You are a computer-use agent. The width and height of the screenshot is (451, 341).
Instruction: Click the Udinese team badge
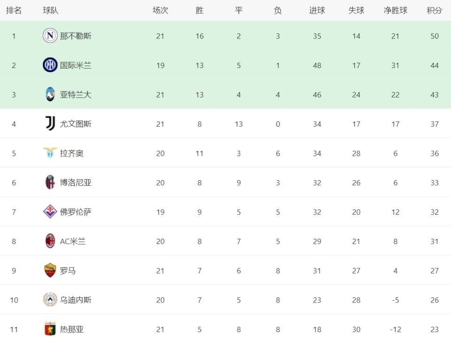[50, 300]
